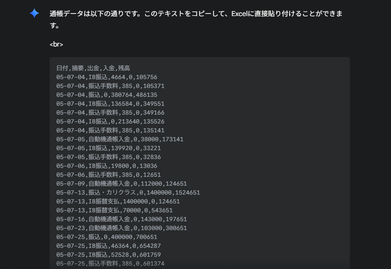391x269 pixels.
Task: Click the 05-07-16 row with 143000
Action: click(121, 219)
